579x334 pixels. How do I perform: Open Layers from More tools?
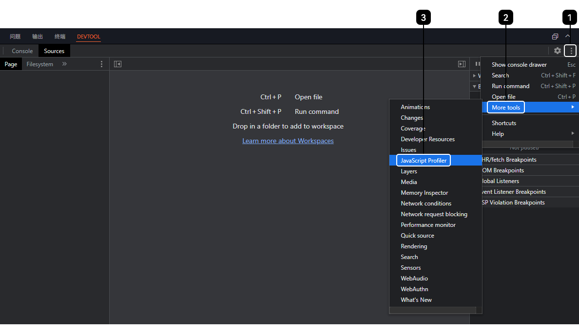[x=435, y=171]
